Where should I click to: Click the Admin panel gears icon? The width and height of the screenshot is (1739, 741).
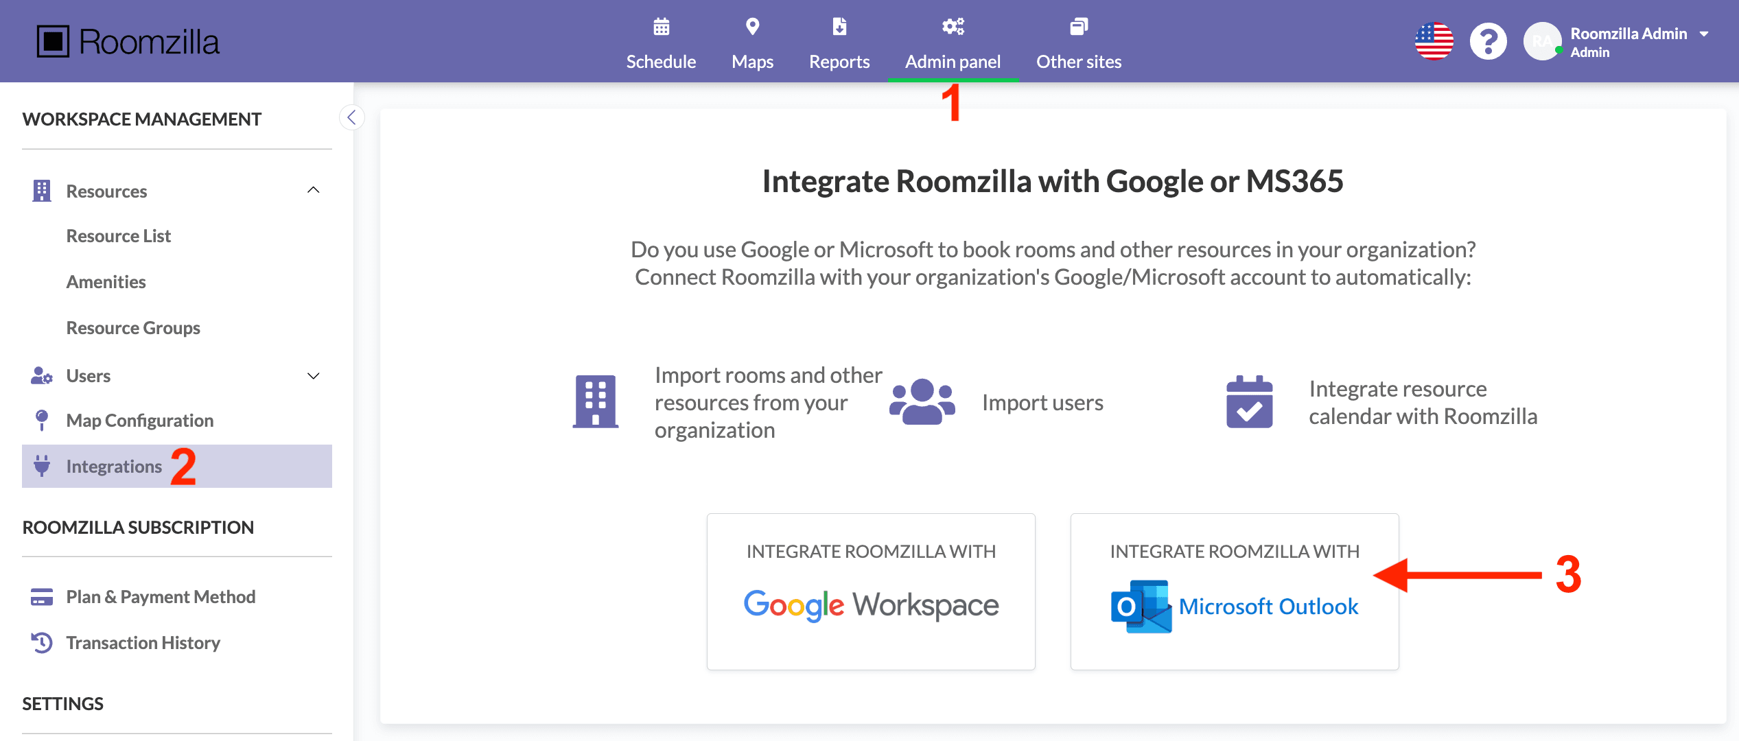953,27
